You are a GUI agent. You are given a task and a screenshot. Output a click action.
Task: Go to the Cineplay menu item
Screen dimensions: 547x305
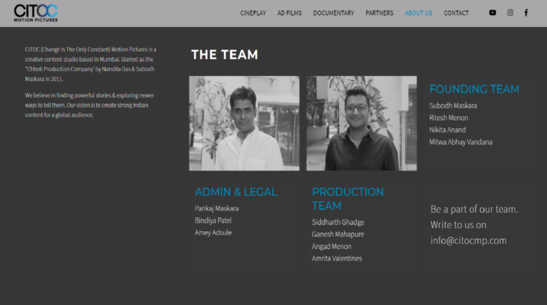[x=253, y=14]
